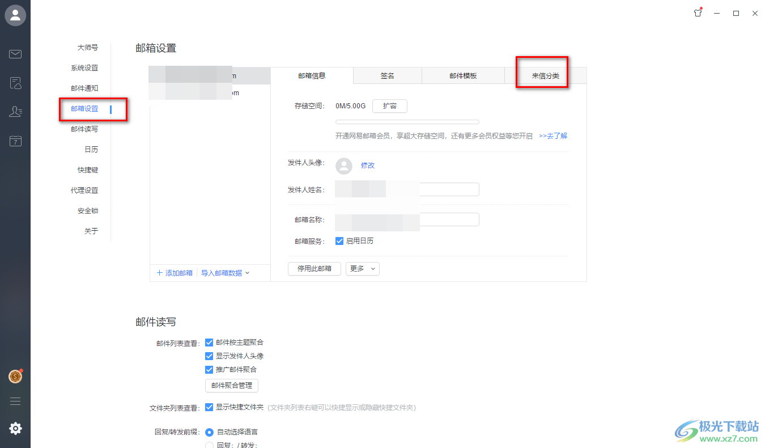Select the first mailbox account in list
Image resolution: width=765 pixels, height=448 pixels.
point(210,76)
